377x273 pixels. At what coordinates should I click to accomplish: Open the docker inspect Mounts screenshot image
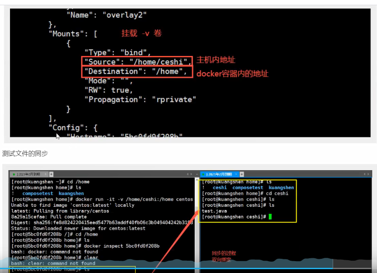click(x=190, y=73)
